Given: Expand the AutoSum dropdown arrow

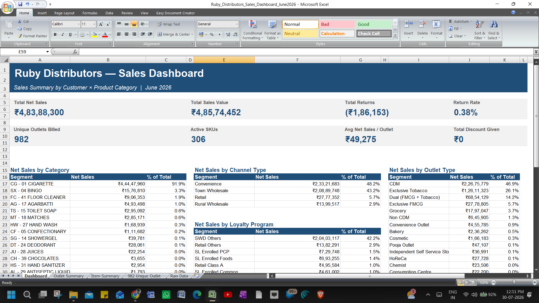Looking at the screenshot, I should [471, 21].
